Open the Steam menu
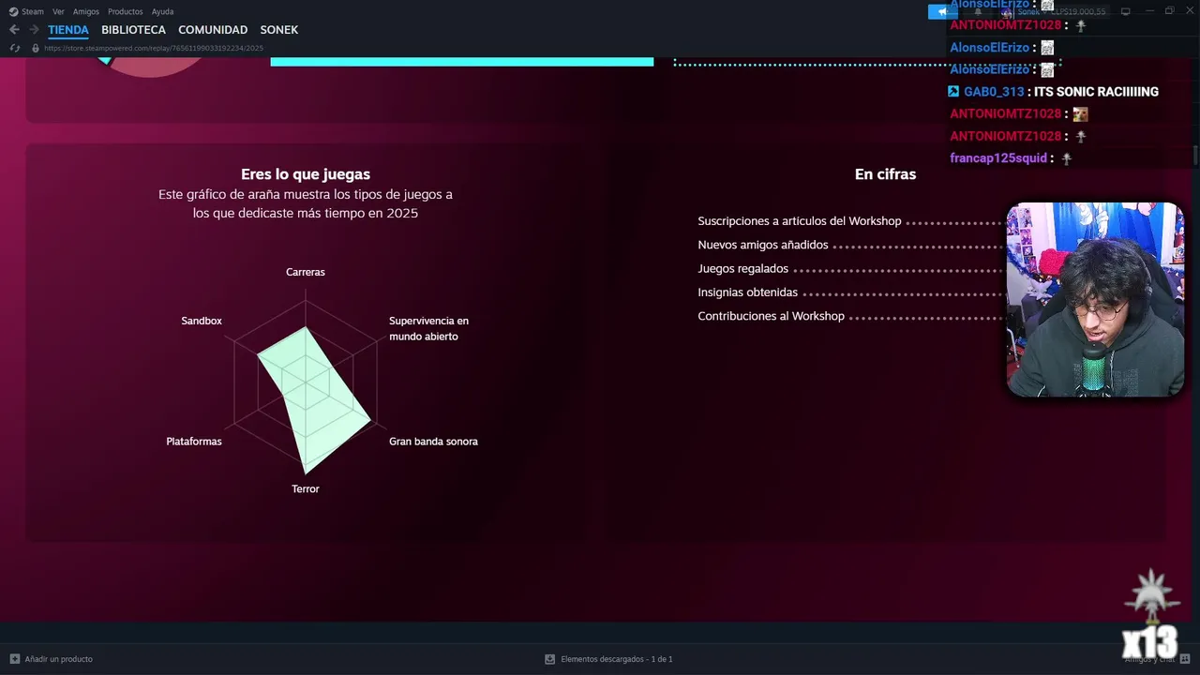This screenshot has height=675, width=1200. pyautogui.click(x=33, y=11)
